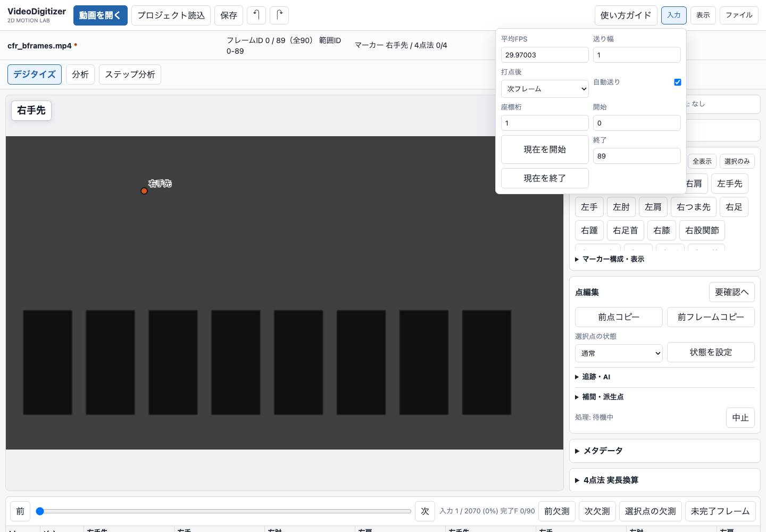The height and width of the screenshot is (532, 766).
Task: Click 中止 button
Action: [x=740, y=418]
